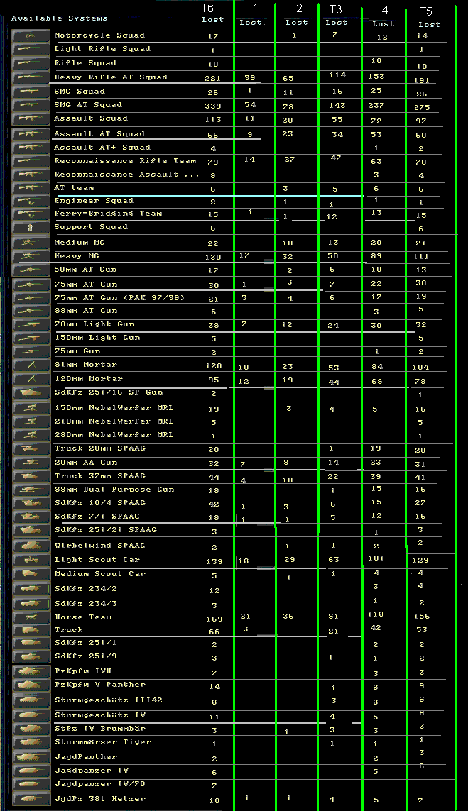Select the Assault AT+ Squad label
Image resolution: width=468 pixels, height=811 pixels.
[x=102, y=148]
